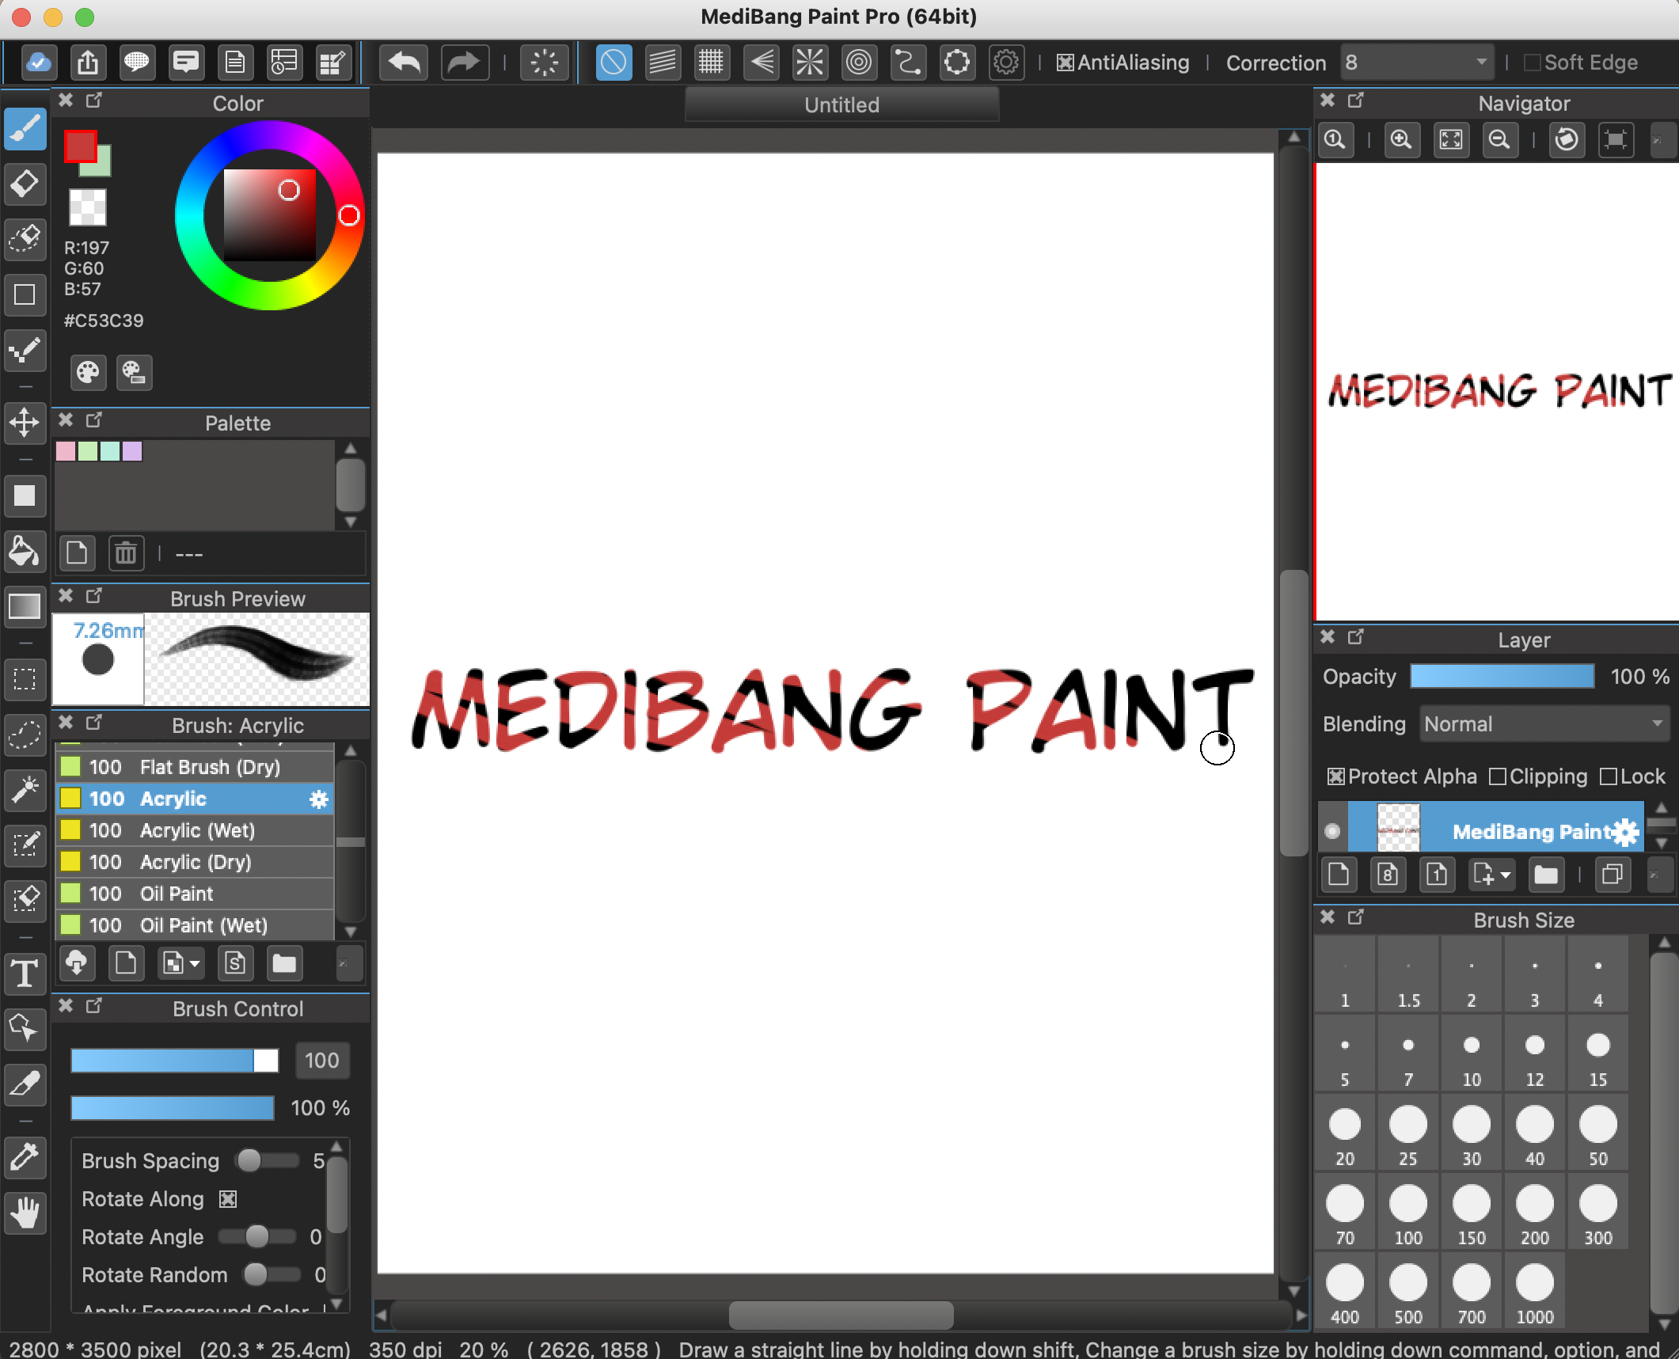Click the MediBang Paint layer thumbnail
Image resolution: width=1679 pixels, height=1359 pixels.
pyautogui.click(x=1397, y=830)
